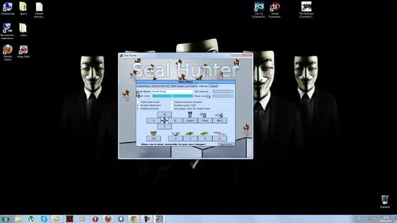Open The Darkness 2 desktop shortcut

[306, 10]
